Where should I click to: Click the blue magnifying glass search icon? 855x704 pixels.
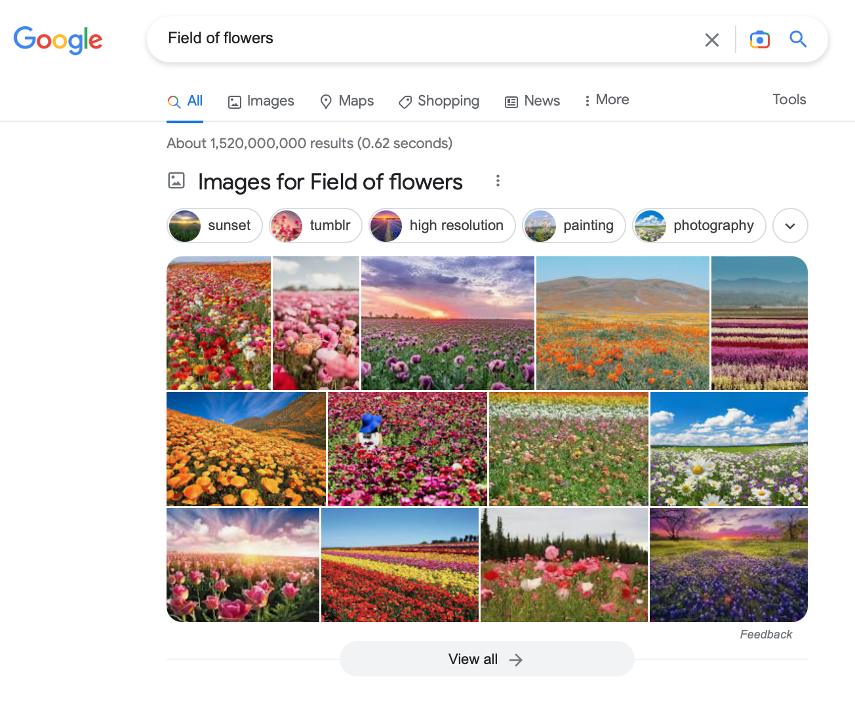point(798,39)
